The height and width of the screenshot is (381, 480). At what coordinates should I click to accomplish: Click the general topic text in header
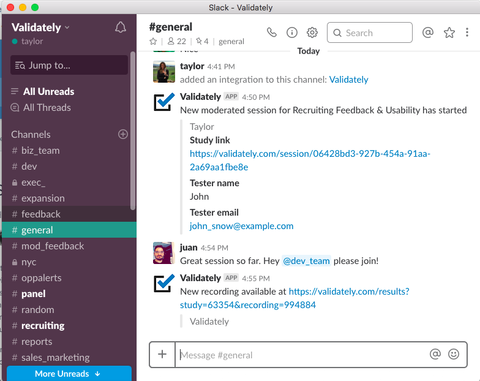(x=231, y=42)
